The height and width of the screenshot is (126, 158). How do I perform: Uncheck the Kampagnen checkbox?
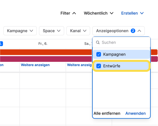point(99,54)
